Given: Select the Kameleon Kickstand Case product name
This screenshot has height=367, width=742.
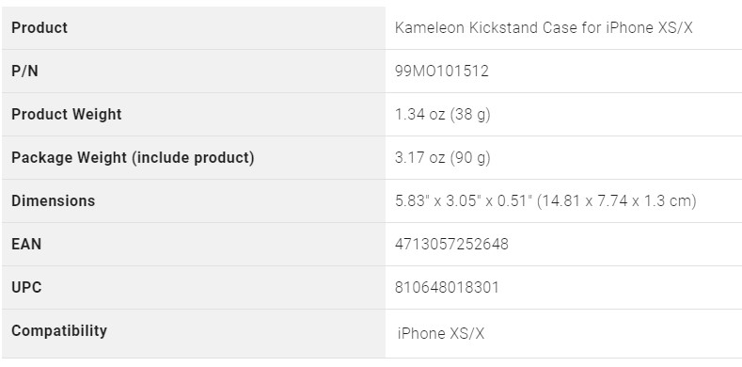Looking at the screenshot, I should pyautogui.click(x=544, y=28).
